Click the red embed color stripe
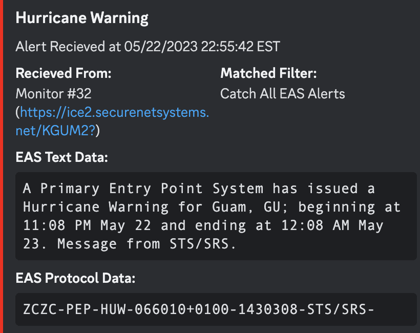 coord(2,167)
